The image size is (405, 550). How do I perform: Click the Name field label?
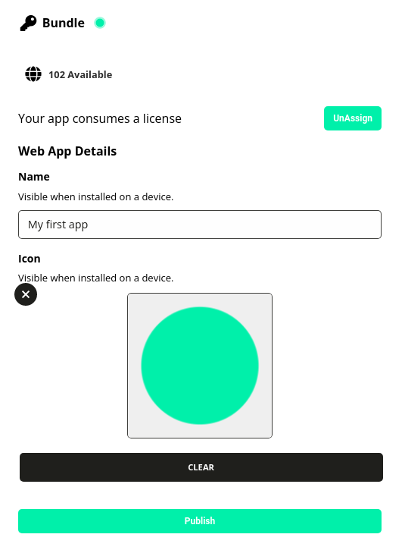pyautogui.click(x=34, y=177)
